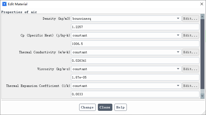Click Edit button beside Viscosity
Image resolution: width=206 pixels, height=115 pixels.
click(x=190, y=69)
